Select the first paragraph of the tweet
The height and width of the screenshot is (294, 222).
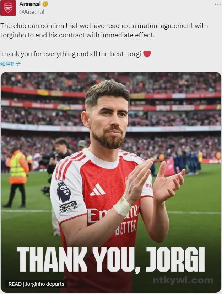tap(104, 30)
